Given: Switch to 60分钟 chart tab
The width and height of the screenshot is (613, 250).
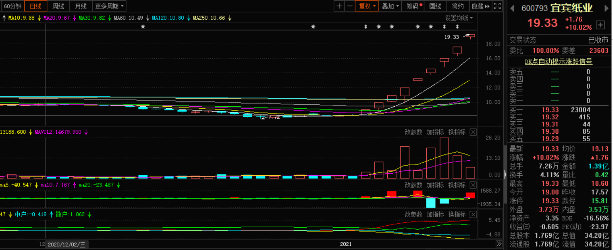Looking at the screenshot, I should pyautogui.click(x=12, y=6).
